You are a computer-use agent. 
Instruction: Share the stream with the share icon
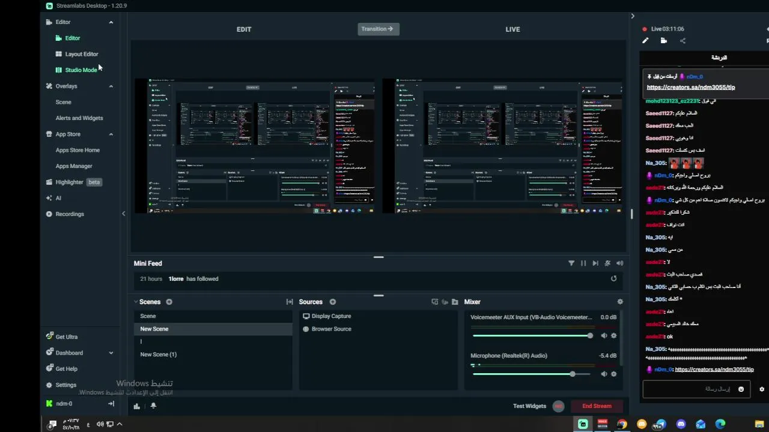tap(682, 41)
